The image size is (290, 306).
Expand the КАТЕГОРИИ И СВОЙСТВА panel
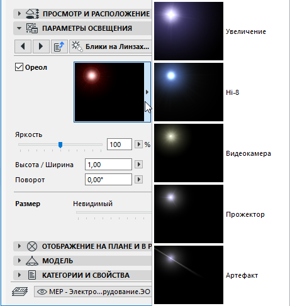(x=20, y=275)
